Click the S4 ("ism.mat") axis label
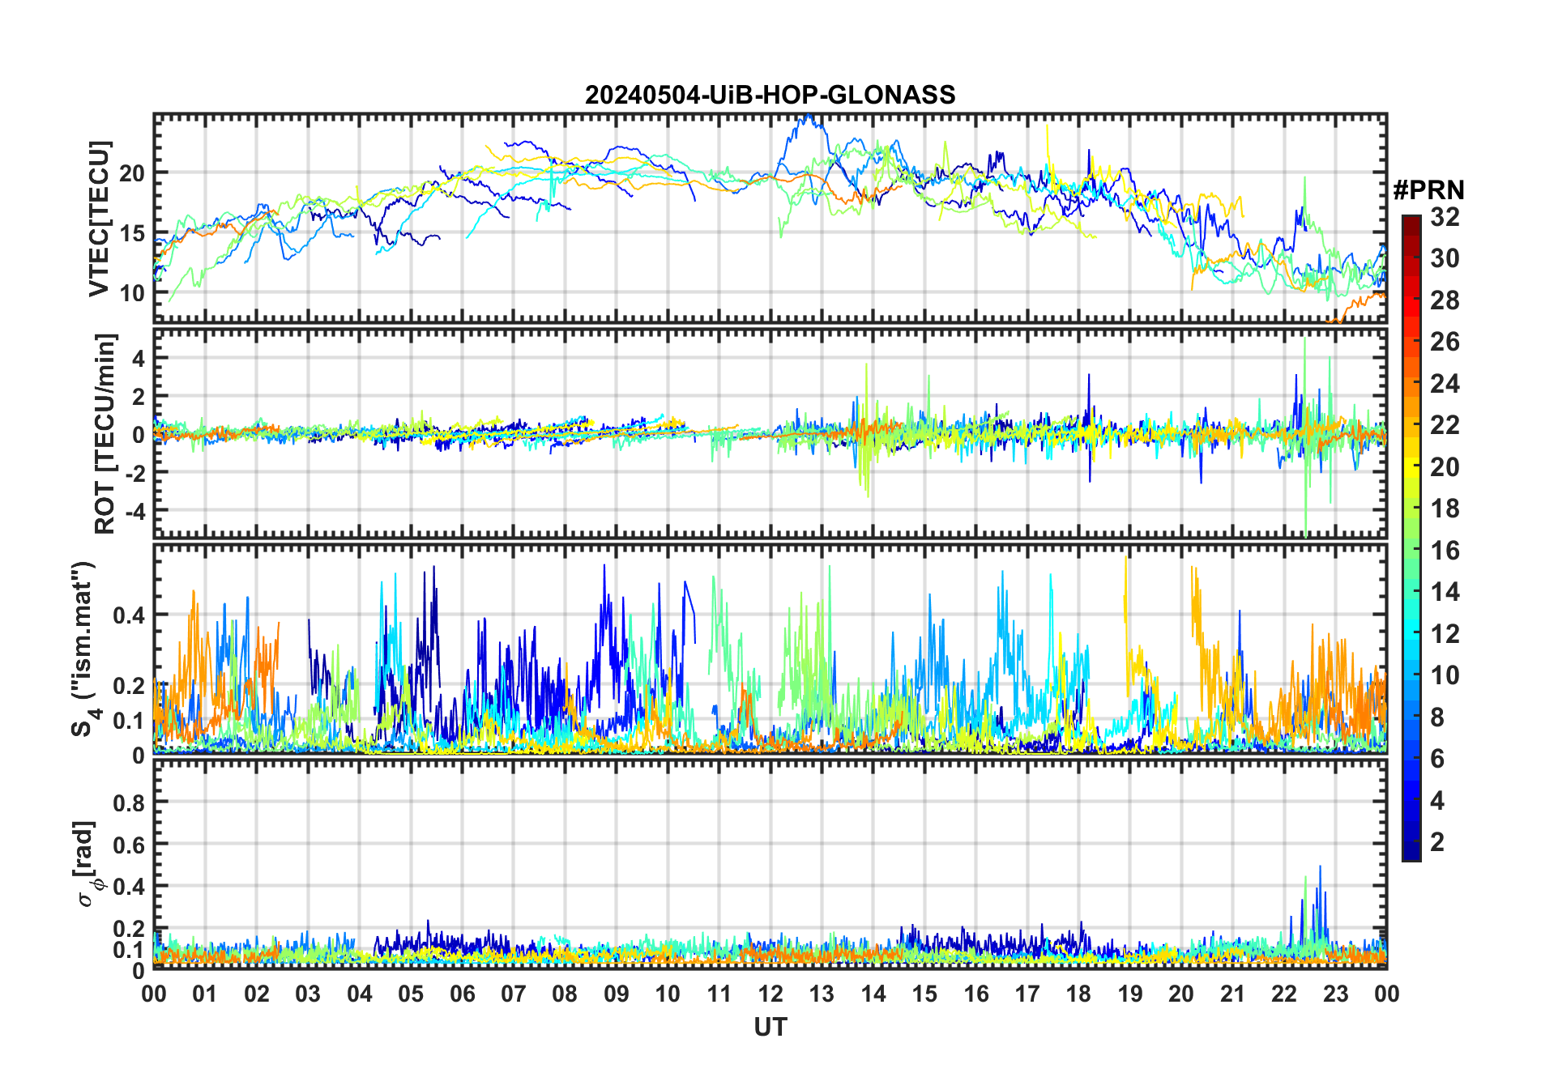 (x=83, y=649)
